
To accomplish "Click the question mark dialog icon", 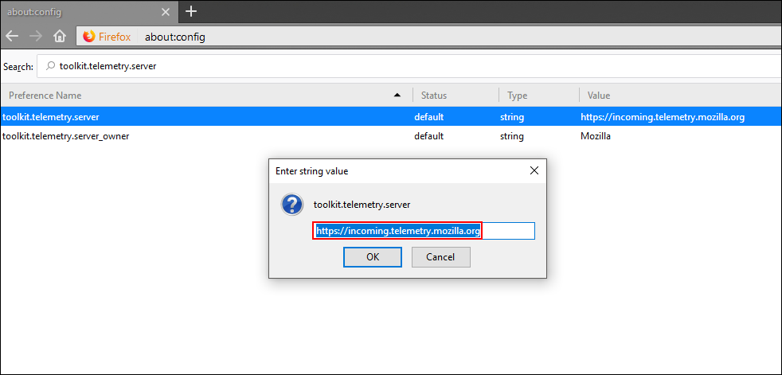I will coord(292,205).
